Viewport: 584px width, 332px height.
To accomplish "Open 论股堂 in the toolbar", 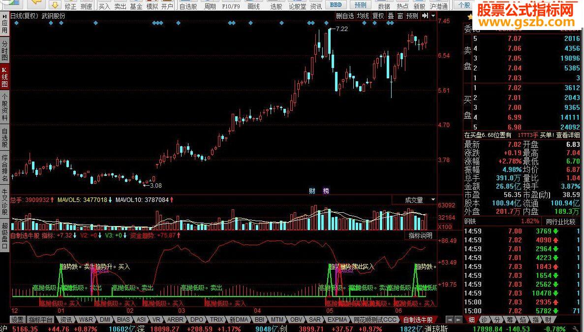I will point(298,6).
